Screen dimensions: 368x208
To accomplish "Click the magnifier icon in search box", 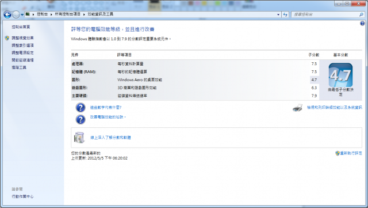I will point(361,14).
